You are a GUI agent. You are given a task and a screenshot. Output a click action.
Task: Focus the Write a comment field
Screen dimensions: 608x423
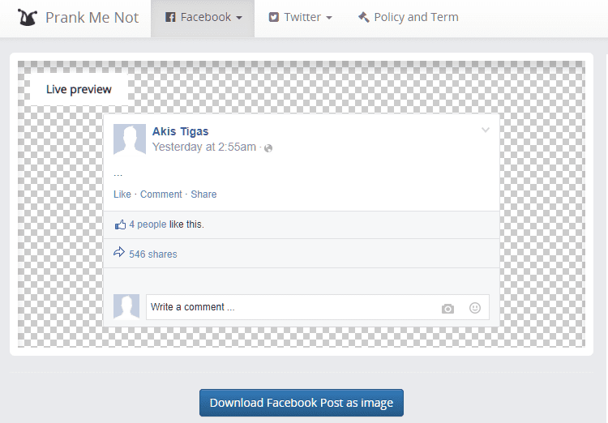(318, 307)
